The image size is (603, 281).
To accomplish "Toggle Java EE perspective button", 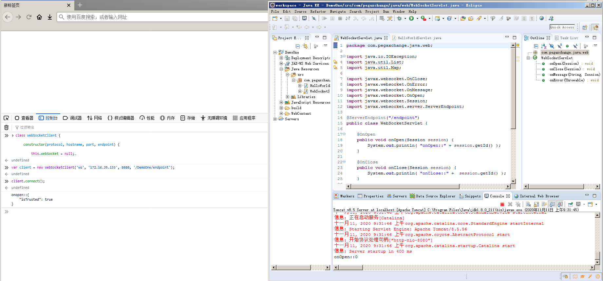I will pos(595,27).
